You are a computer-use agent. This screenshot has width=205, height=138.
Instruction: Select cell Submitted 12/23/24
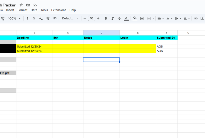35,51
